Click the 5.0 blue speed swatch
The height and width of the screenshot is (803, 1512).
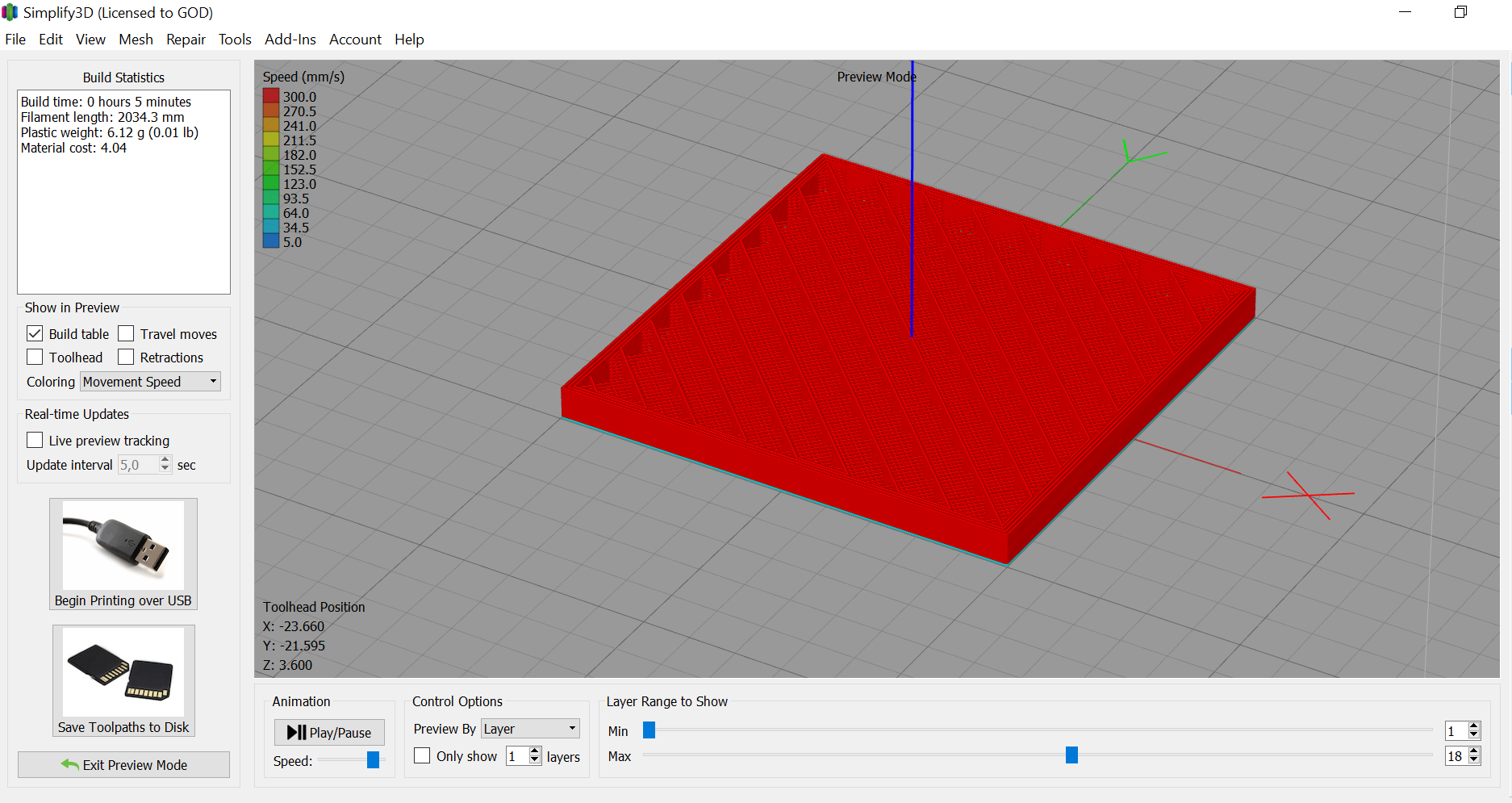coord(271,241)
